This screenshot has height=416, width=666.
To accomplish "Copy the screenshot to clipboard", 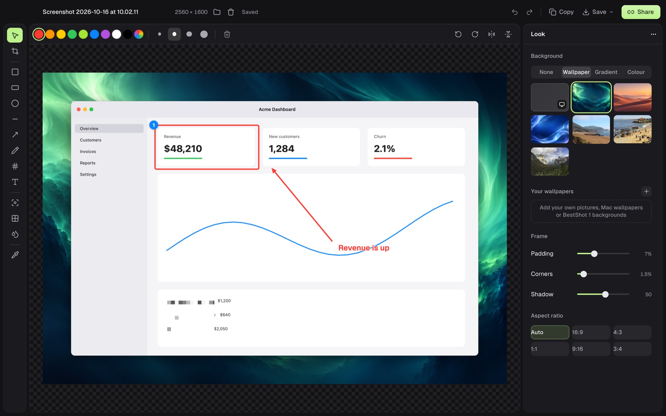I will pos(561,12).
